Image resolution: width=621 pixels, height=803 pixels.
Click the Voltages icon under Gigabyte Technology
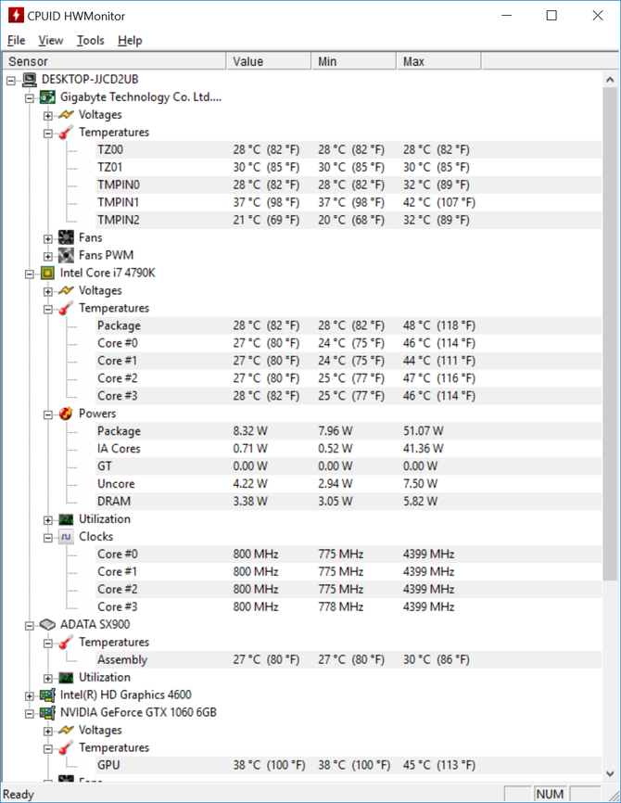click(x=66, y=114)
